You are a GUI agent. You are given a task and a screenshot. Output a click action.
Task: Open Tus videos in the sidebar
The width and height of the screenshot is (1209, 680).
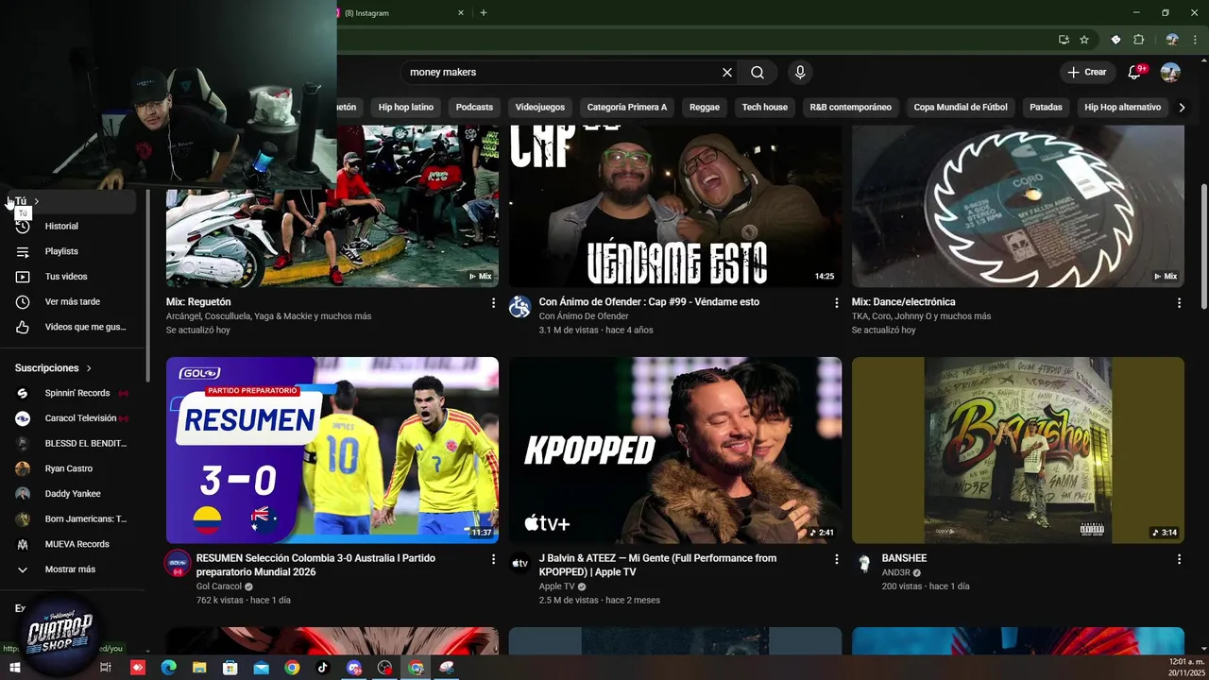click(70, 277)
